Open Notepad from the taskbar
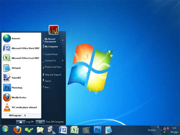Image resolution: width=180 pixels, height=135 pixels. point(109,130)
